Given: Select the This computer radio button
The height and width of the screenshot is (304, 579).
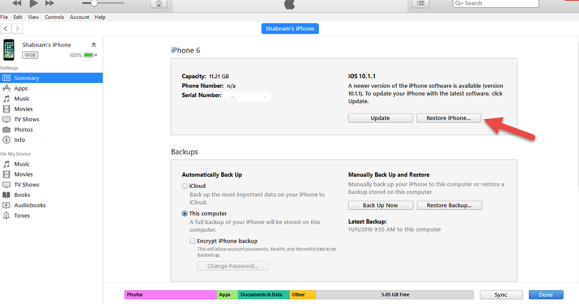Looking at the screenshot, I should (x=185, y=214).
